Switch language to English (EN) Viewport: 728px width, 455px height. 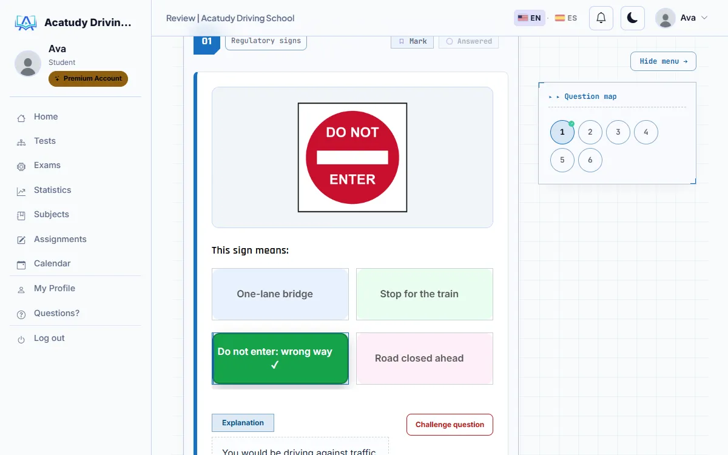point(530,18)
